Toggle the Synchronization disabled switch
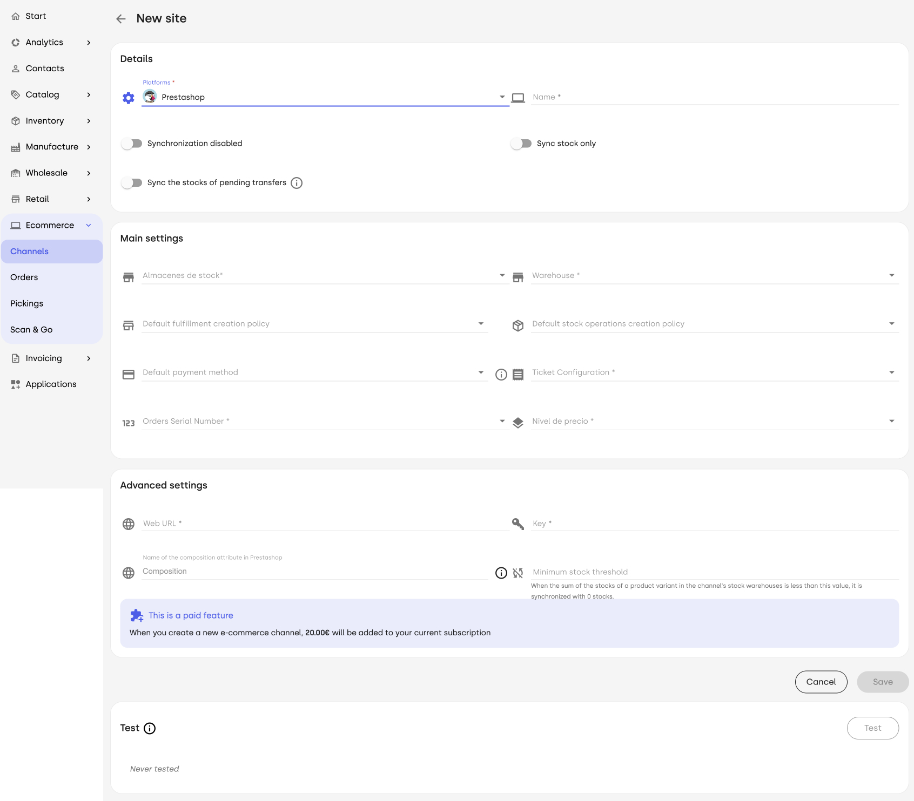This screenshot has height=801, width=914. point(132,144)
